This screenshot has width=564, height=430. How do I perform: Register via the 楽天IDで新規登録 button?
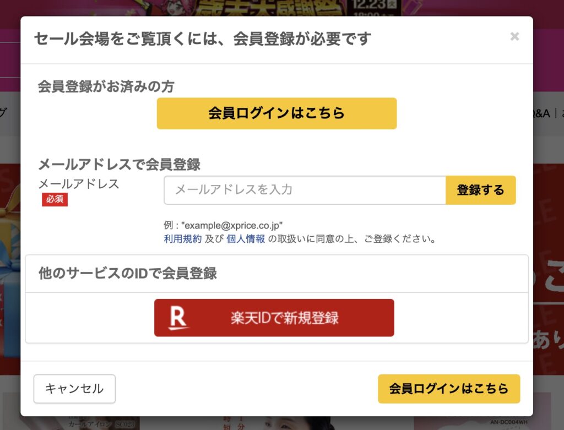(x=274, y=318)
